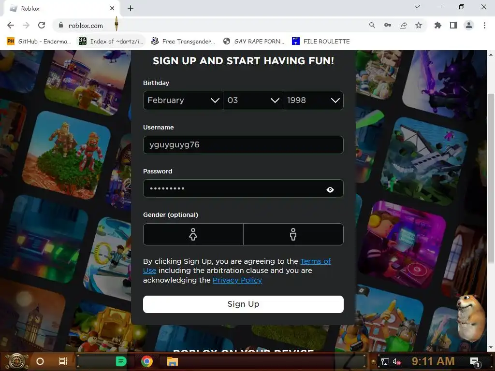Show password with the eye icon
The height and width of the screenshot is (371, 495).
330,189
